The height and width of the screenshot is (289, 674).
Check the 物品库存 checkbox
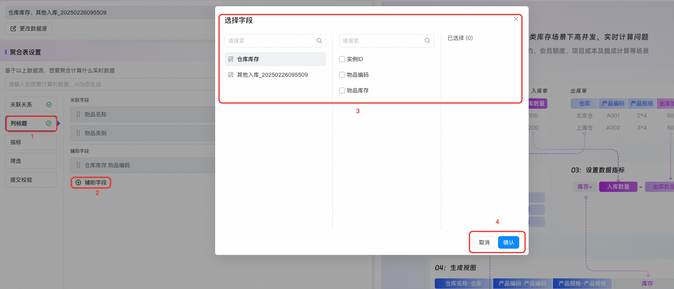tap(342, 90)
